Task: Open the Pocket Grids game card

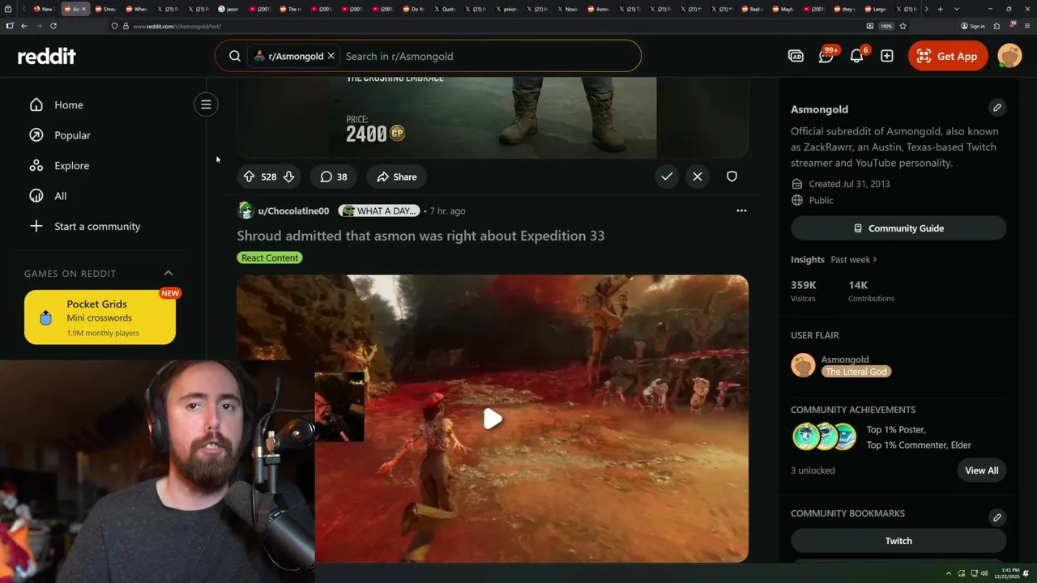Action: [100, 317]
